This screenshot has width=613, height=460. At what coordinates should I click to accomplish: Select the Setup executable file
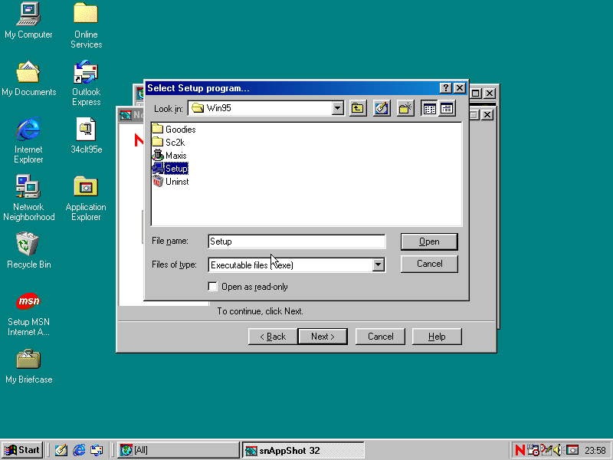click(170, 169)
